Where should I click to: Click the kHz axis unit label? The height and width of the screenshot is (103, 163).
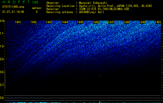click(2, 21)
